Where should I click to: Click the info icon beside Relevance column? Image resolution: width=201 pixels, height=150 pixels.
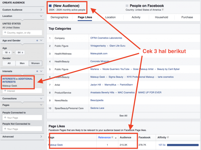coord(112,137)
